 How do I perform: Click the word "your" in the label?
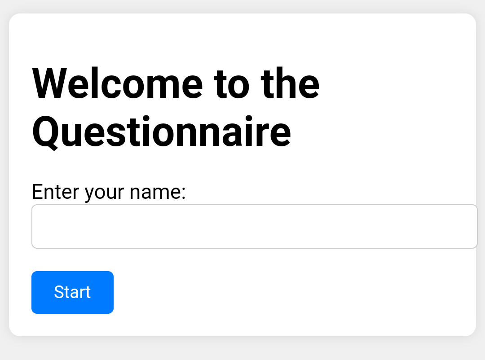(105, 192)
